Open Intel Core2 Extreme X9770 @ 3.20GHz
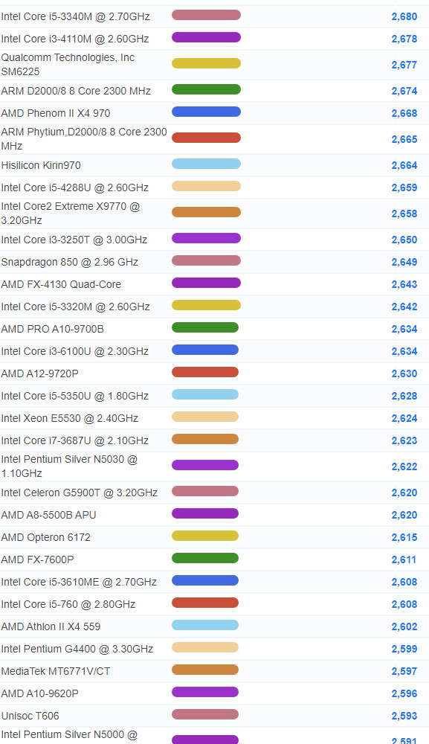This screenshot has height=744, width=429. coord(71,214)
